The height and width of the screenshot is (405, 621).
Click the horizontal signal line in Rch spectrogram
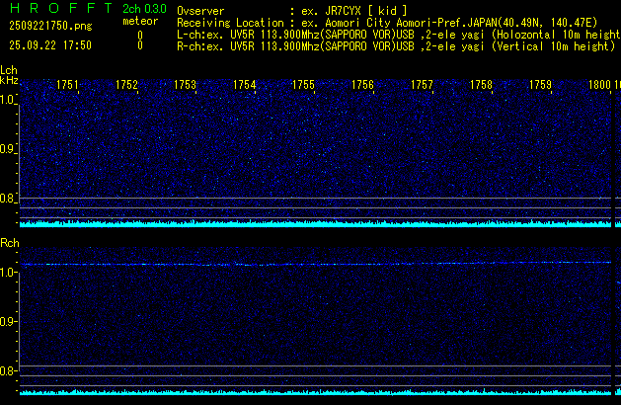pyautogui.click(x=296, y=264)
